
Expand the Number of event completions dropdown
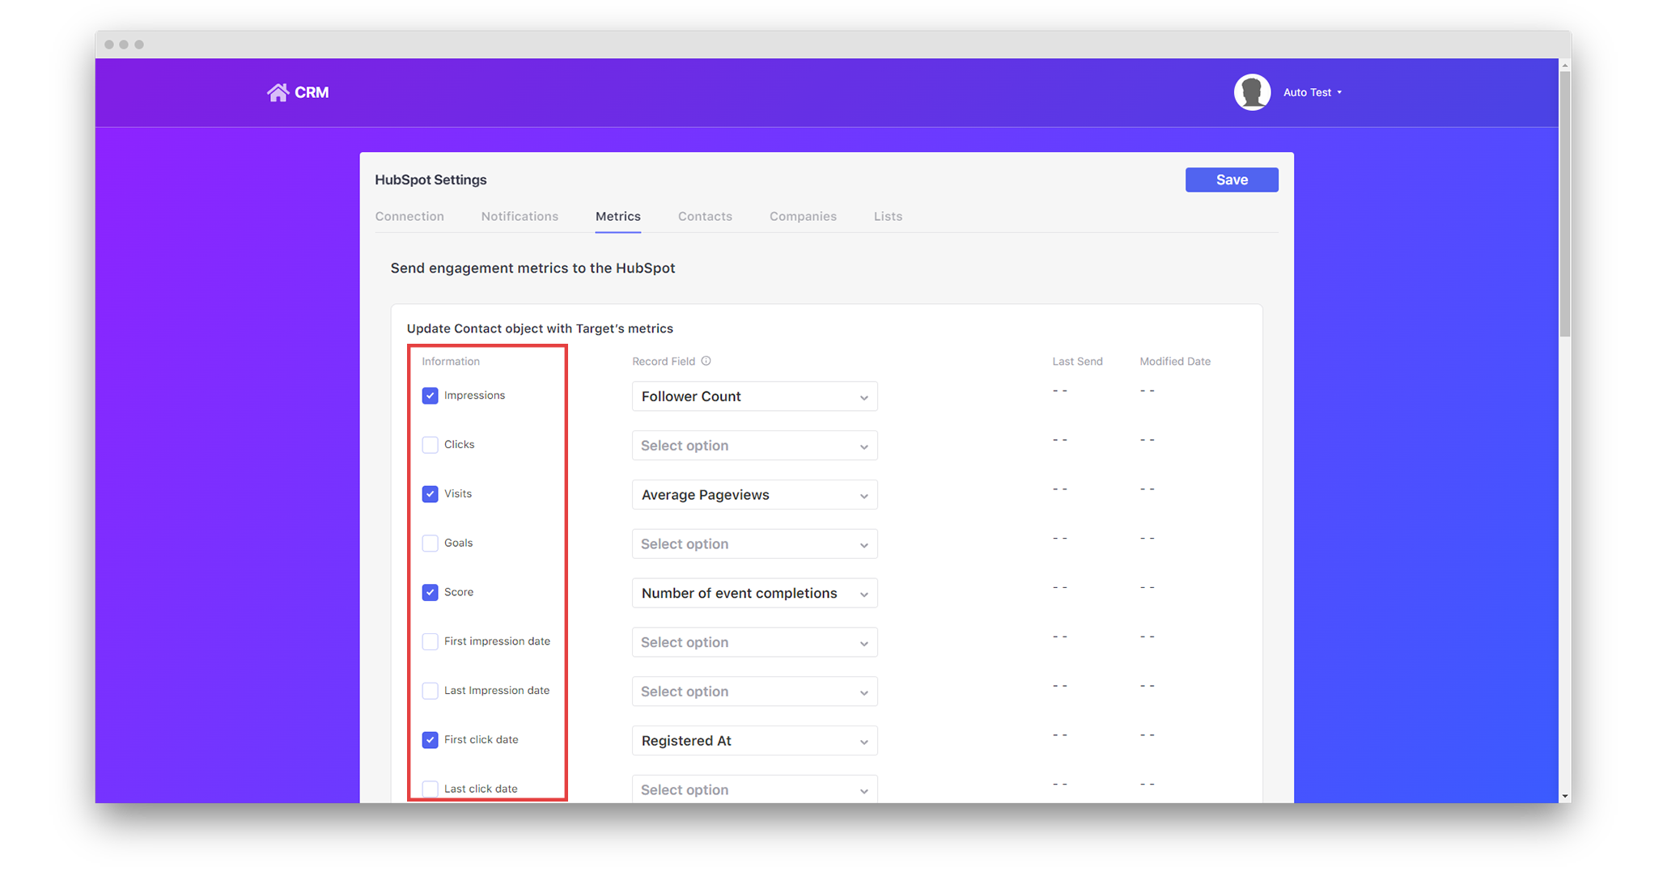click(753, 594)
